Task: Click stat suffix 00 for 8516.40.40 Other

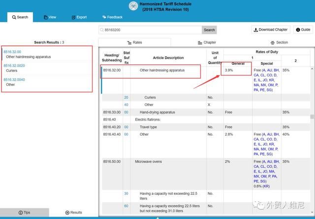Action: point(126,134)
